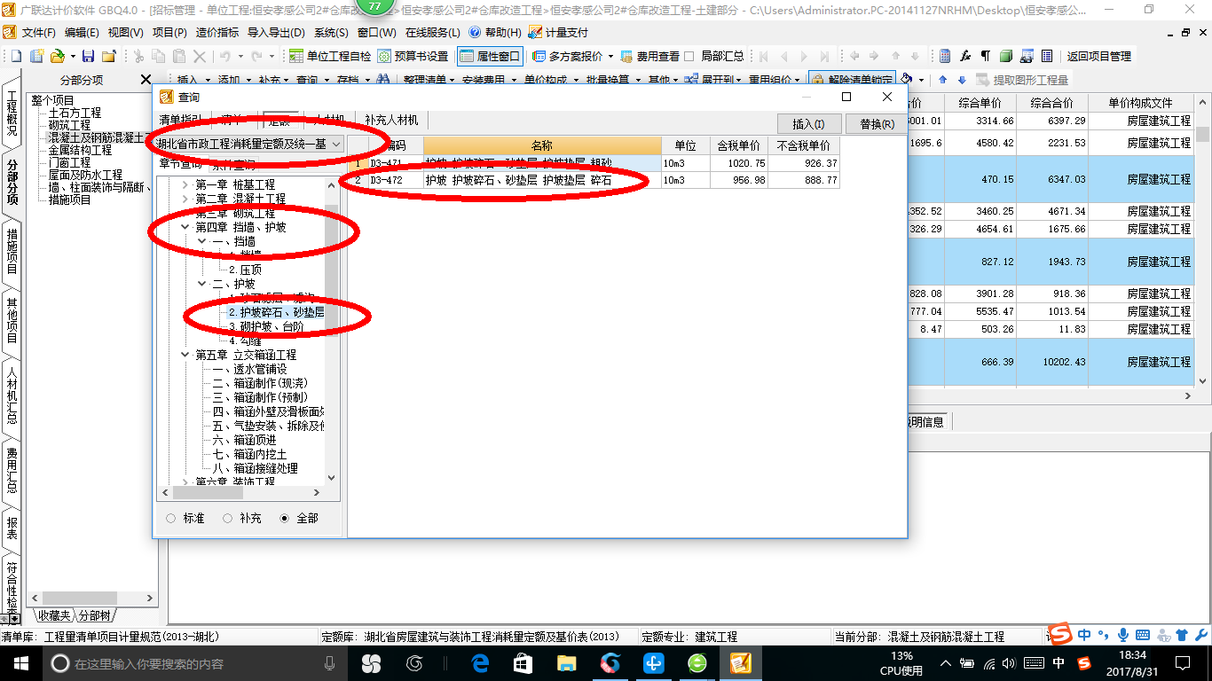The width and height of the screenshot is (1212, 681).
Task: Click the Open folder icon in toolbar
Action: 57,56
